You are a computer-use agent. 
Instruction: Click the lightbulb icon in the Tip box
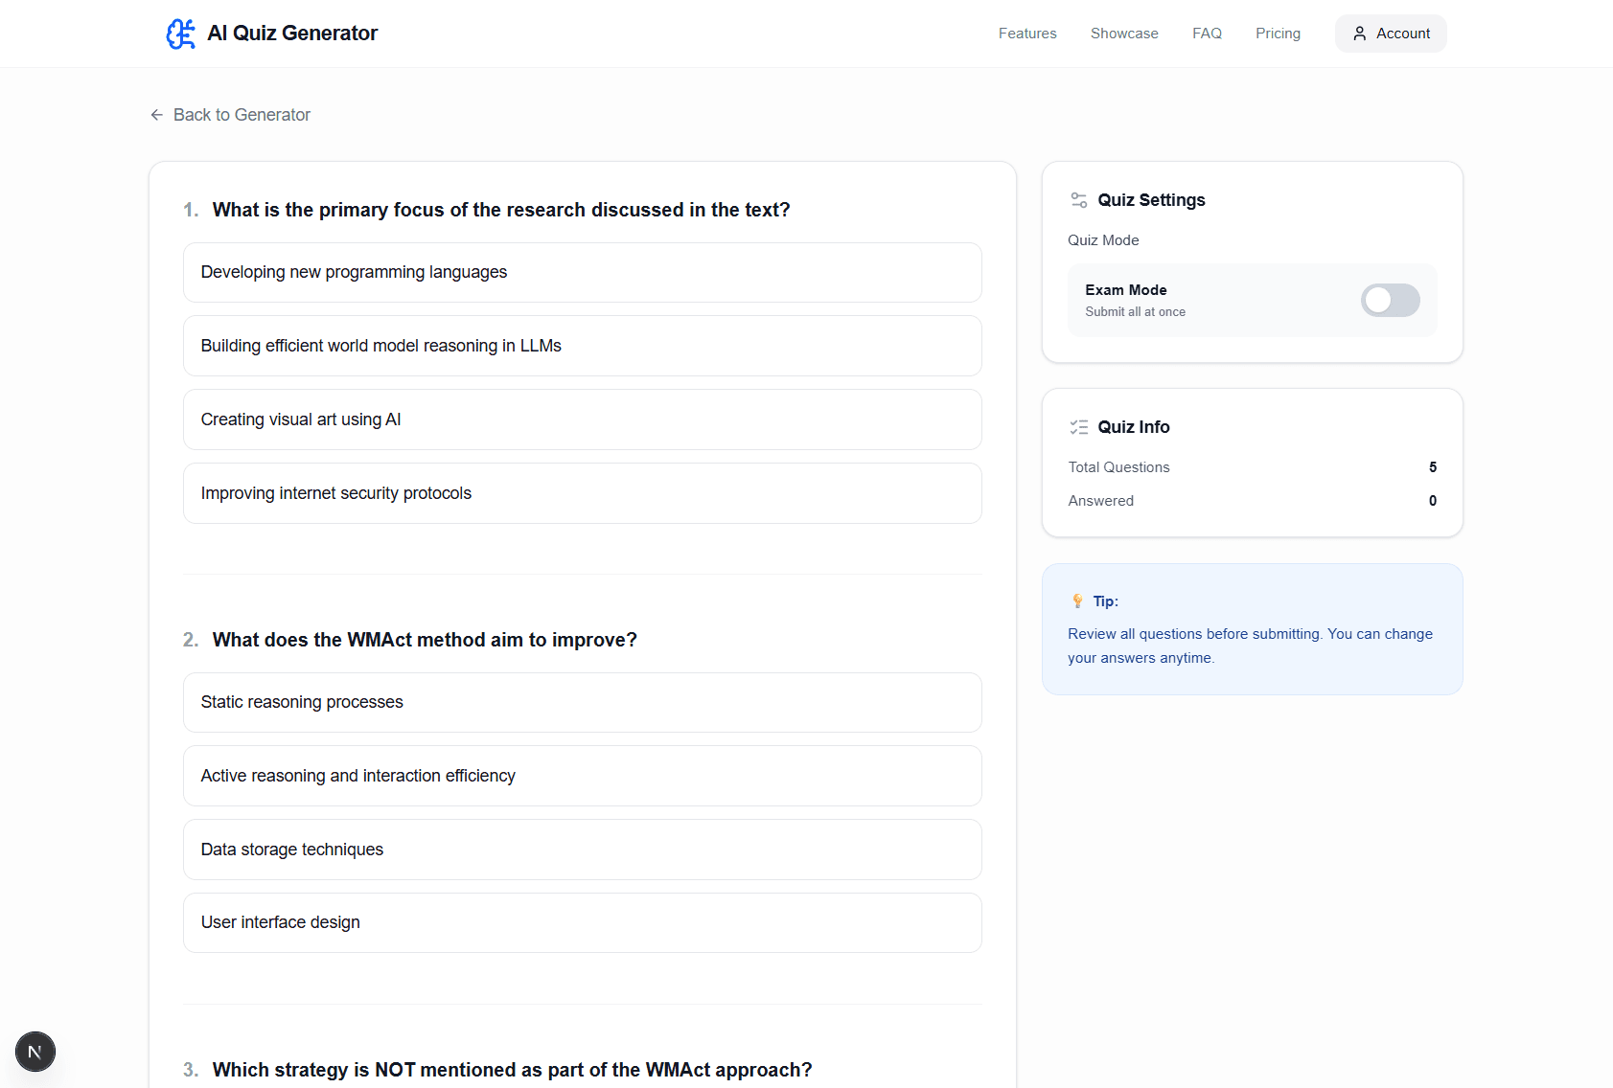1077,601
